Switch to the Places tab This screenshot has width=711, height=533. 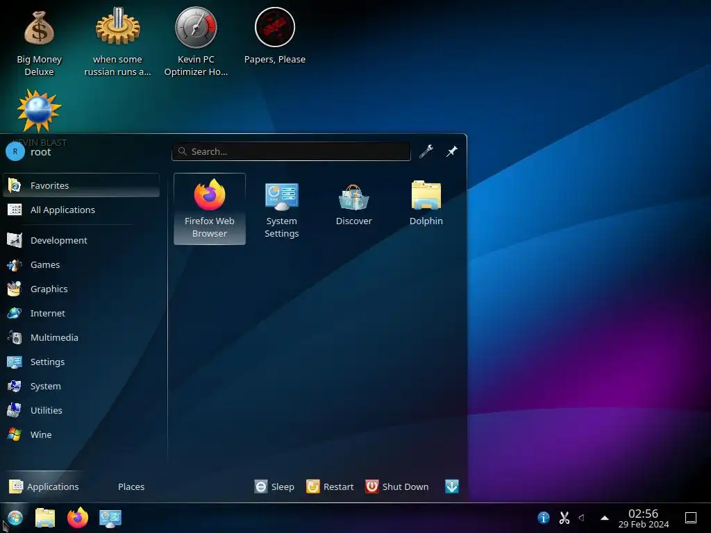coord(131,487)
